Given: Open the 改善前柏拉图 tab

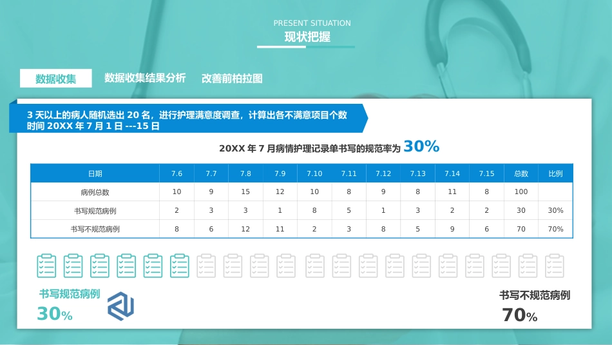Looking at the screenshot, I should click(x=232, y=79).
